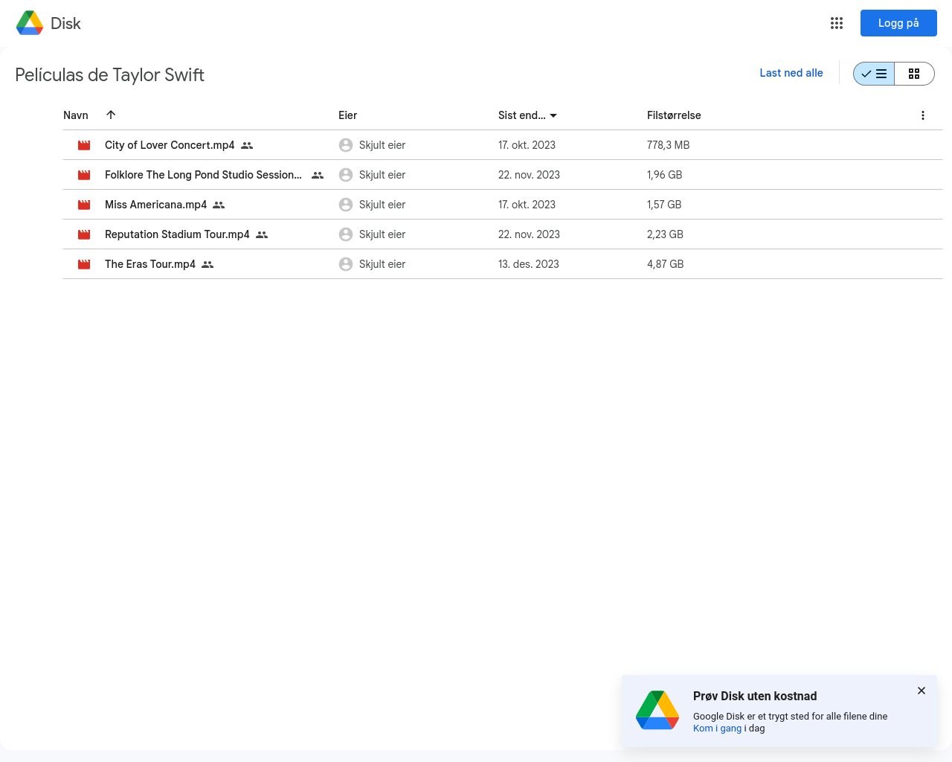Open The Eras Tour.mp4
This screenshot has height=762, width=952.
click(x=150, y=264)
